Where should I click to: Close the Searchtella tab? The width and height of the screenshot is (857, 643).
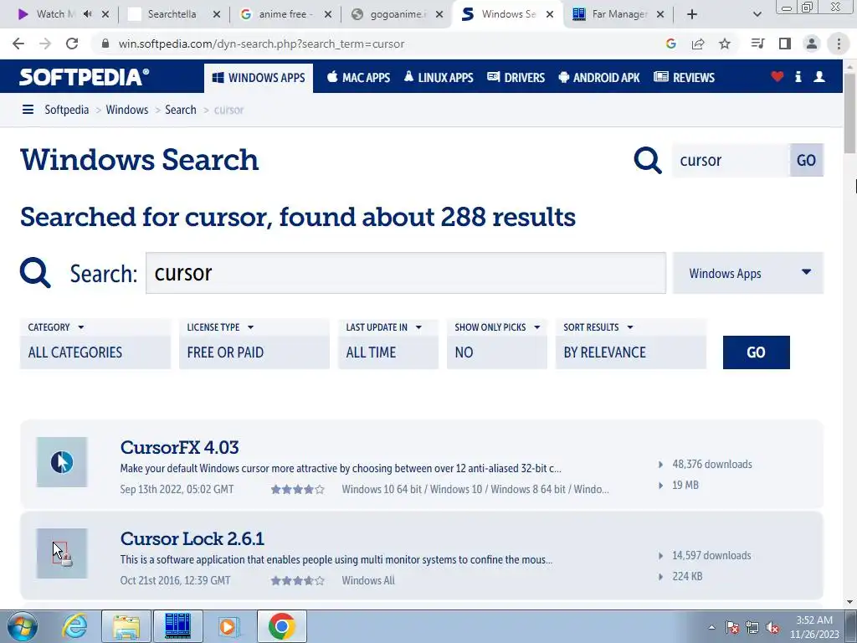(x=217, y=15)
